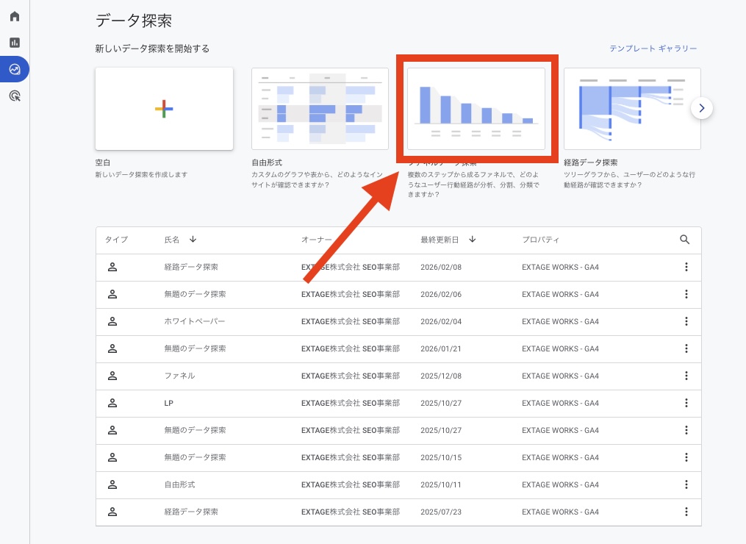Screen dimensions: 746x544
Task: Open the 経路データ探索 template card
Action: [632, 108]
